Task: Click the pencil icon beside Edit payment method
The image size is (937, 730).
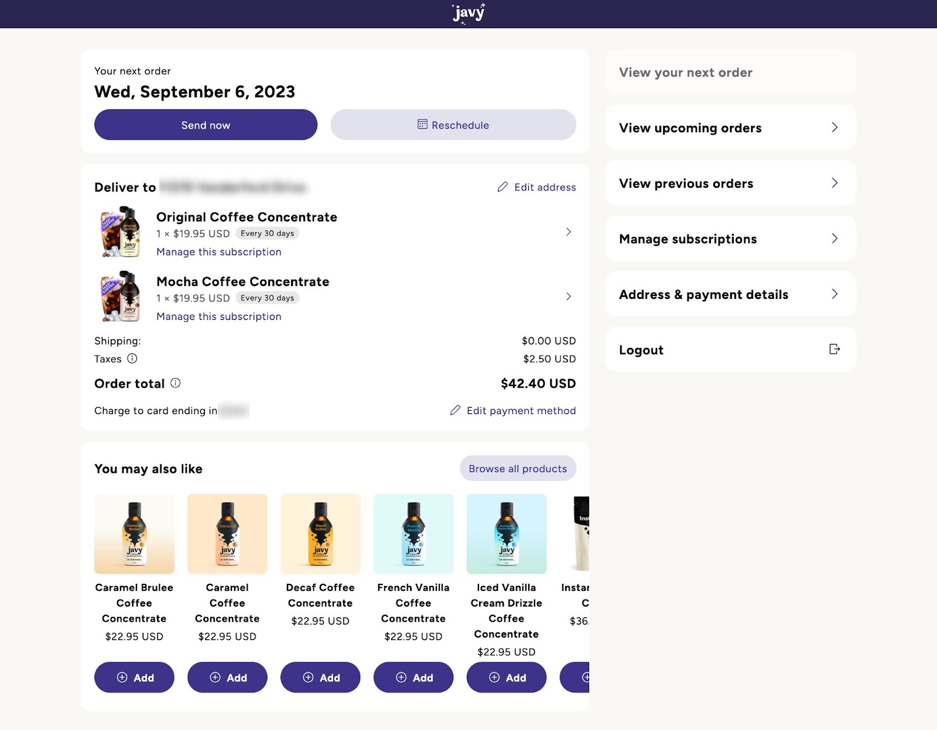Action: click(455, 411)
